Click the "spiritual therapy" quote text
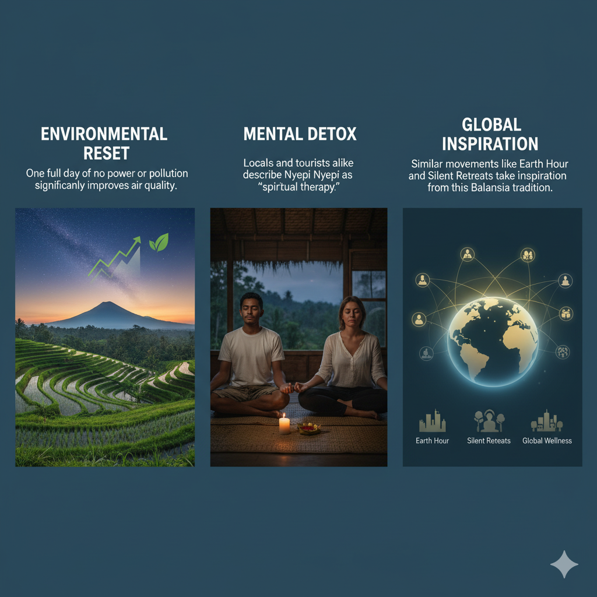The height and width of the screenshot is (597, 597). click(299, 187)
